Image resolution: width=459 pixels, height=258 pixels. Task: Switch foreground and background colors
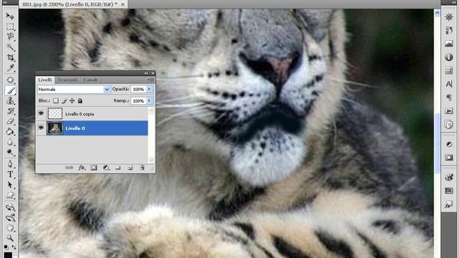pyautogui.click(x=14, y=247)
